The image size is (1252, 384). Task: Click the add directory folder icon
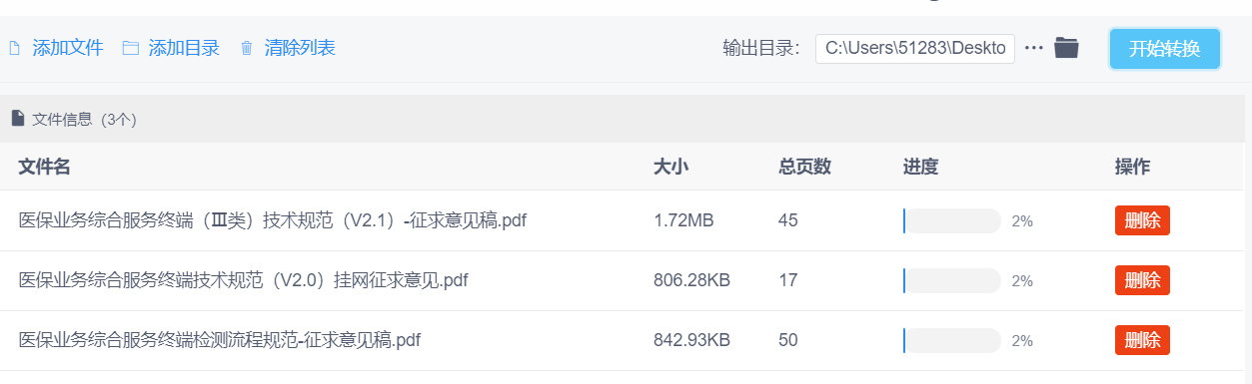coord(130,48)
